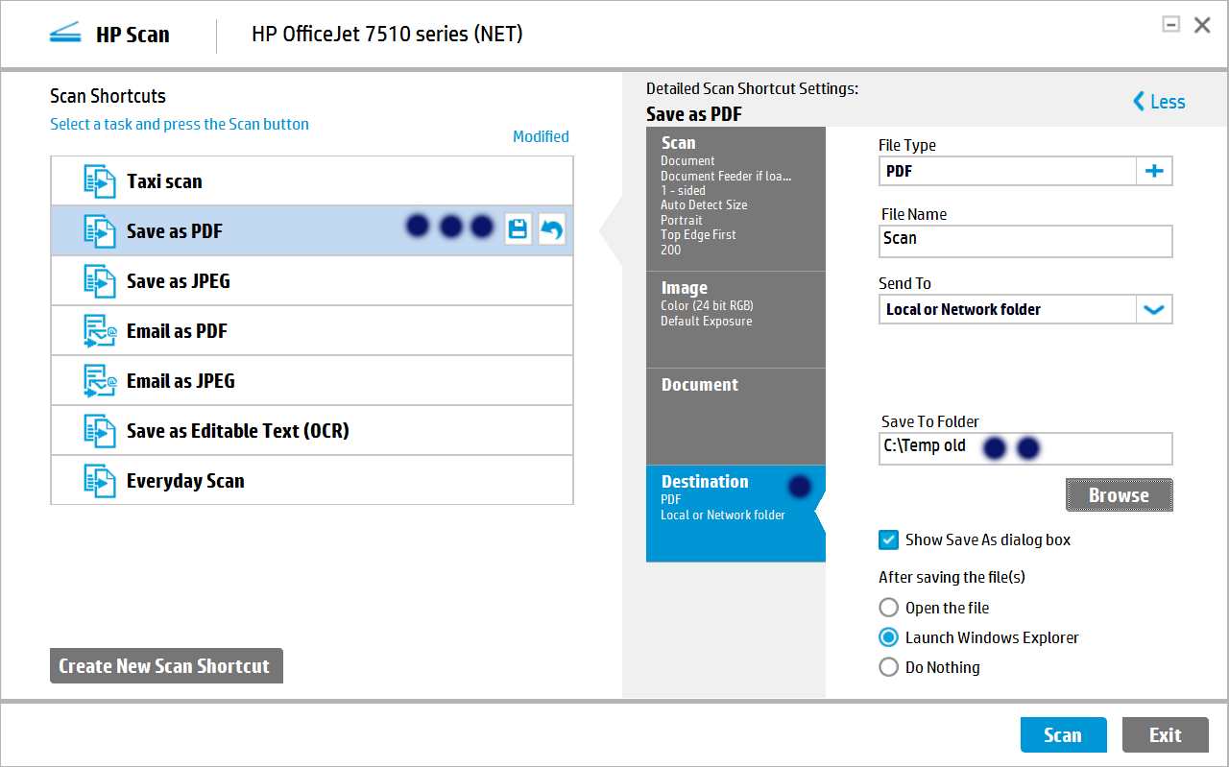This screenshot has height=767, width=1229.
Task: Select Open the file radio button
Action: [889, 608]
